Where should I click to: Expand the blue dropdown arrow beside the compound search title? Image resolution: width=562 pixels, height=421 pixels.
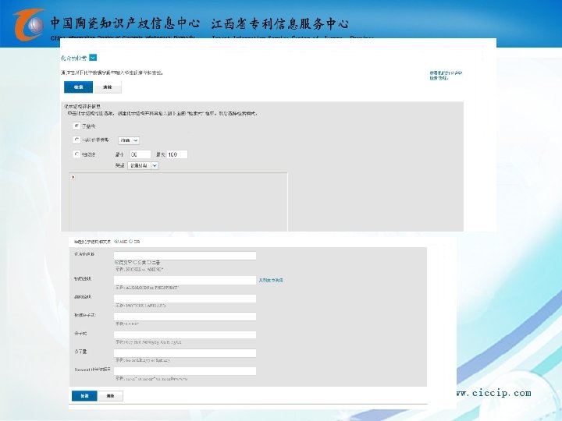tap(93, 58)
